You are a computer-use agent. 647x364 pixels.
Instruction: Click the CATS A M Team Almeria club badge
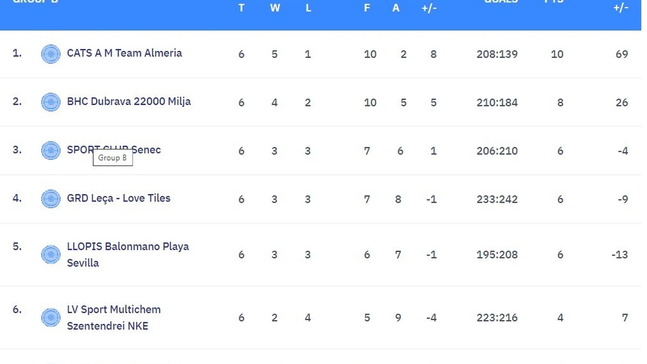[51, 54]
